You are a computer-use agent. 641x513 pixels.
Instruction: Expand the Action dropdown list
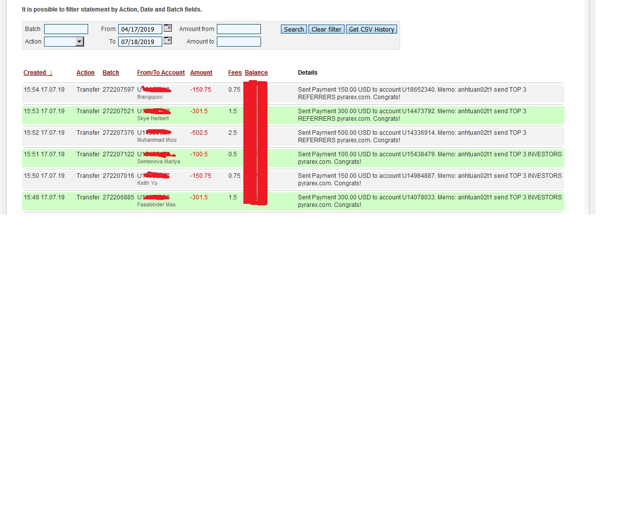tap(80, 42)
